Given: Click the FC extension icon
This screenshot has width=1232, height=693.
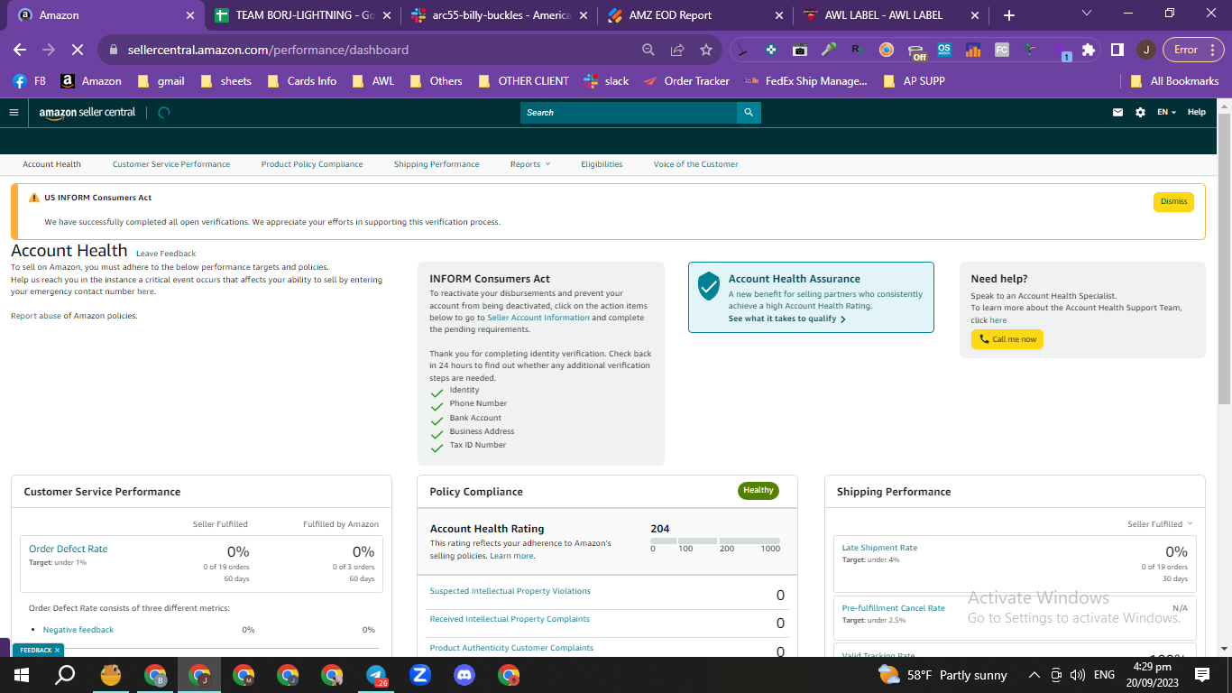Looking at the screenshot, I should coord(1002,50).
